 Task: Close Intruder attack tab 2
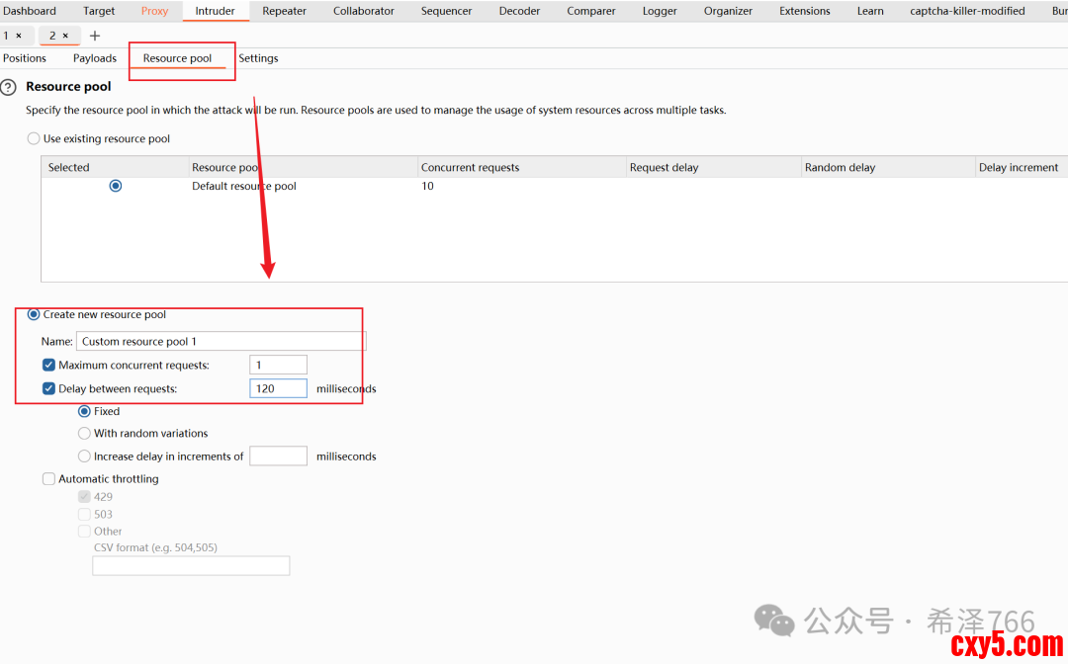66,36
